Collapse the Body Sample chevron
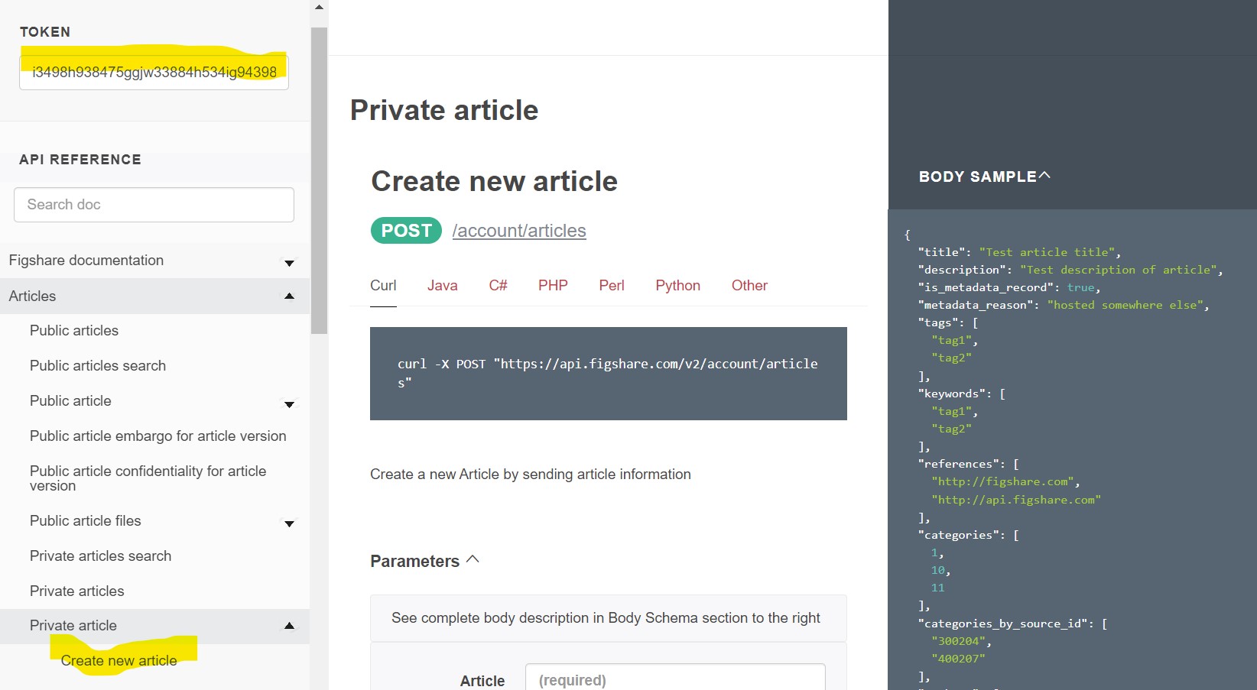This screenshot has height=690, width=1257. pyautogui.click(x=1044, y=176)
